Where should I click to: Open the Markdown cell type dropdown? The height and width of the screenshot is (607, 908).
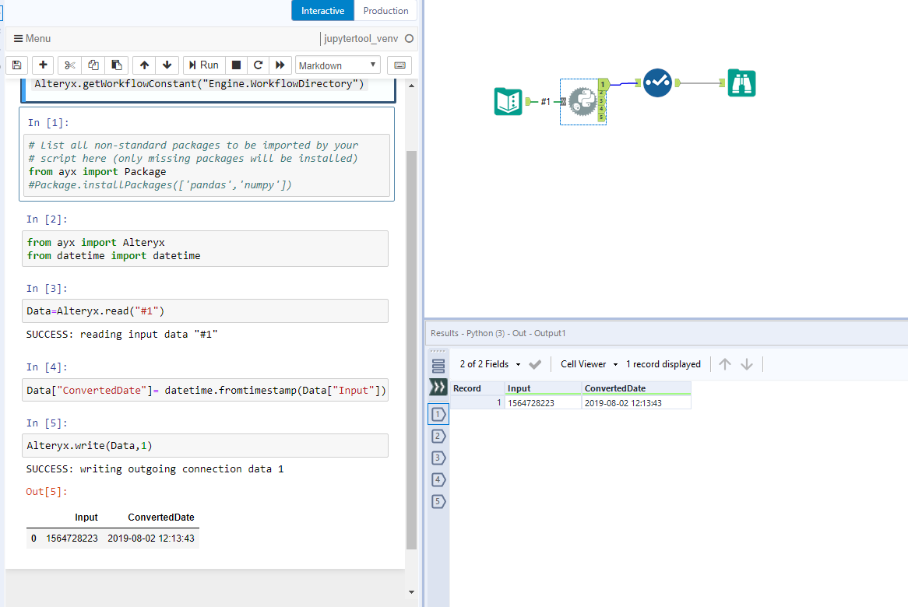337,65
